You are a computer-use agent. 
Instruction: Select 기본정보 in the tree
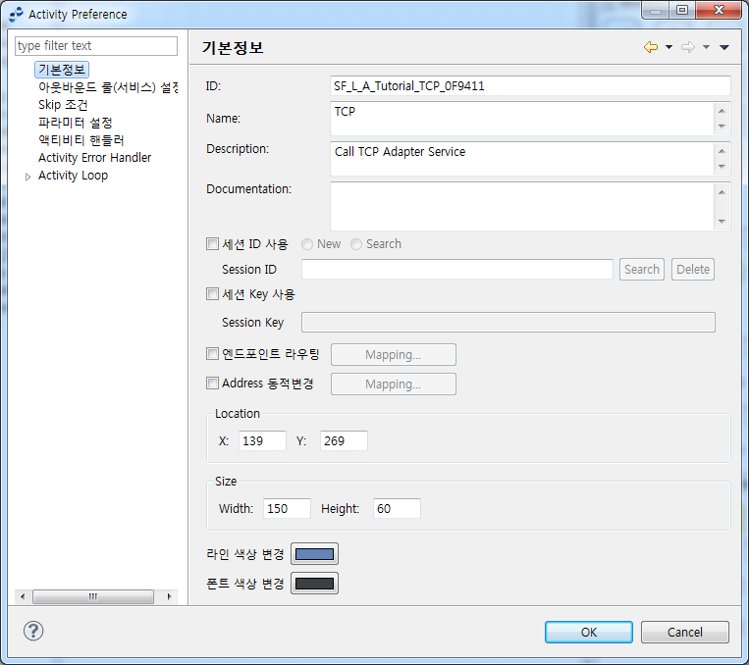62,70
